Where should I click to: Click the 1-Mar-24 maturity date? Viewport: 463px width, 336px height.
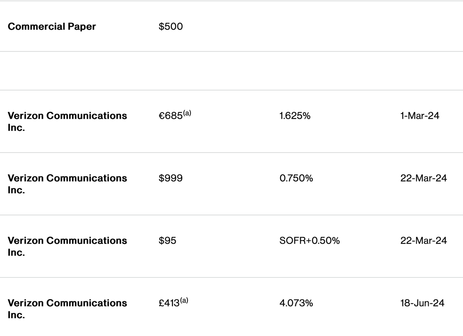[420, 116]
